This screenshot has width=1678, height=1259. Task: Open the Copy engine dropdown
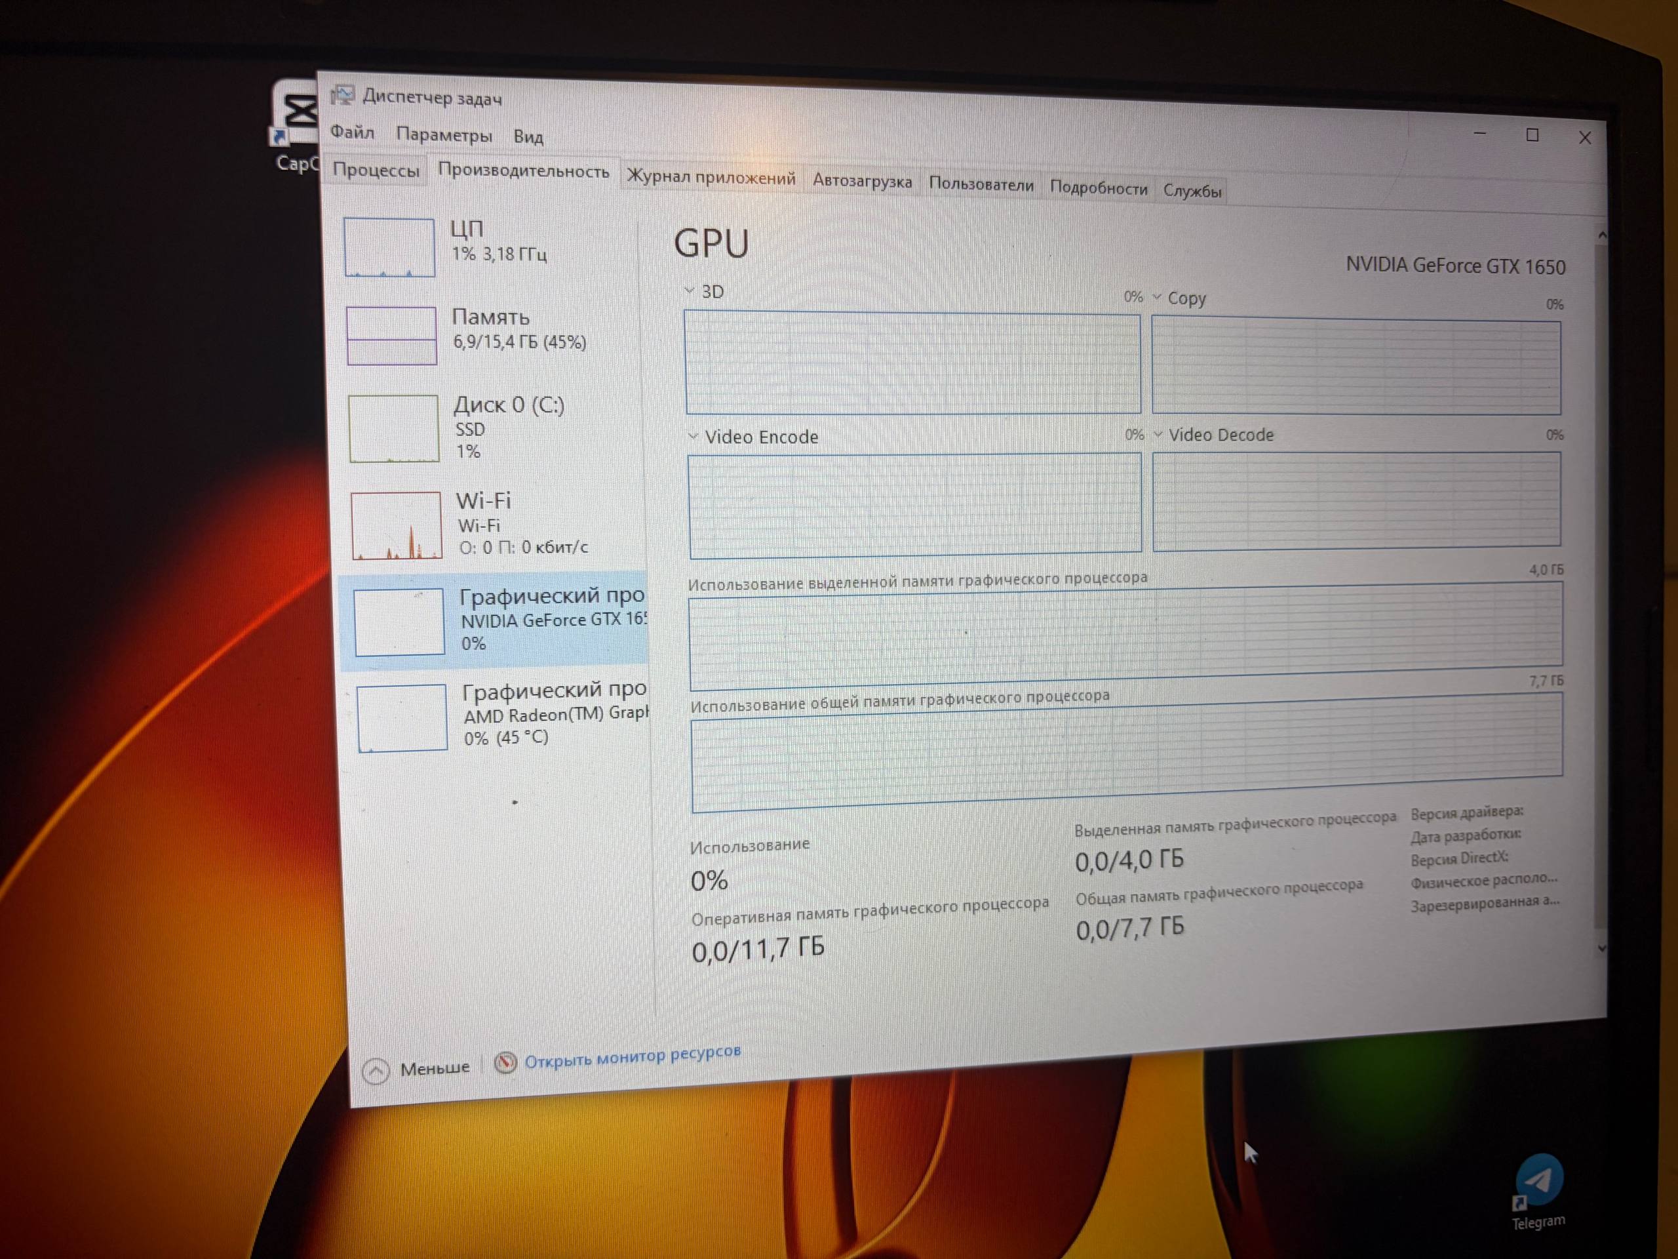click(x=1157, y=297)
